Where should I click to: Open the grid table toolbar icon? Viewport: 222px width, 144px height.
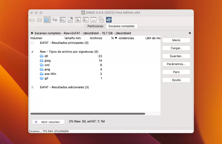93,20
